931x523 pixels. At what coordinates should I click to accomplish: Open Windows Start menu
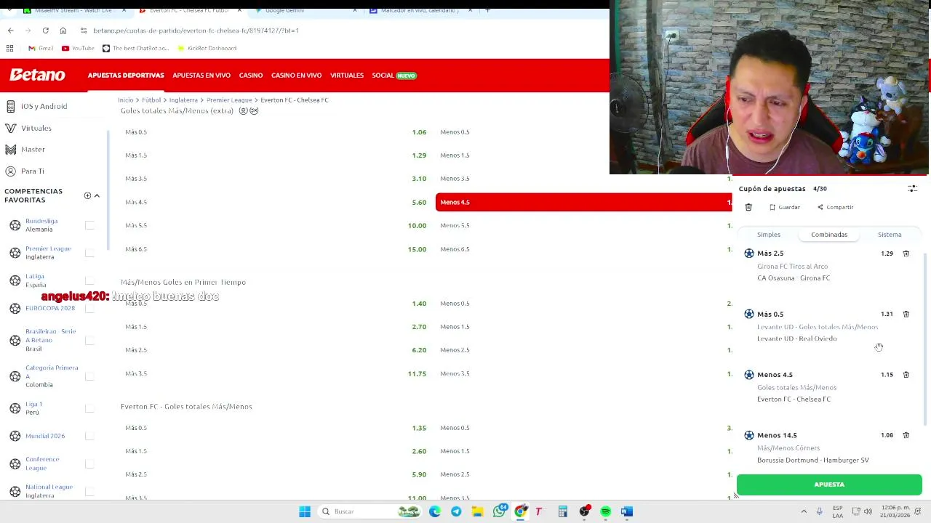point(305,511)
